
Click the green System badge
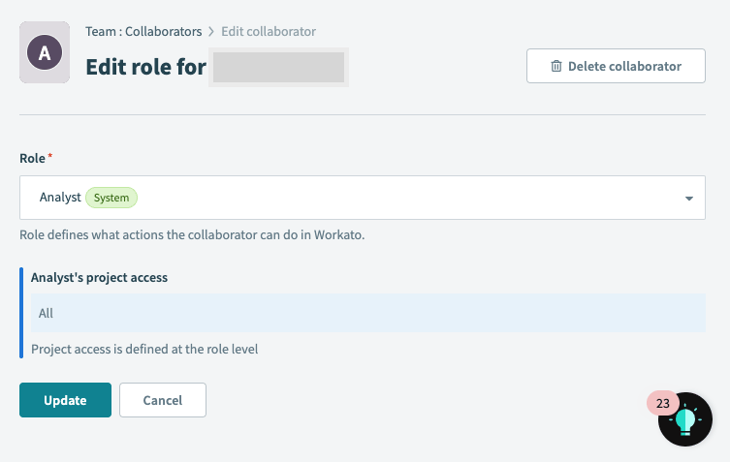point(111,198)
